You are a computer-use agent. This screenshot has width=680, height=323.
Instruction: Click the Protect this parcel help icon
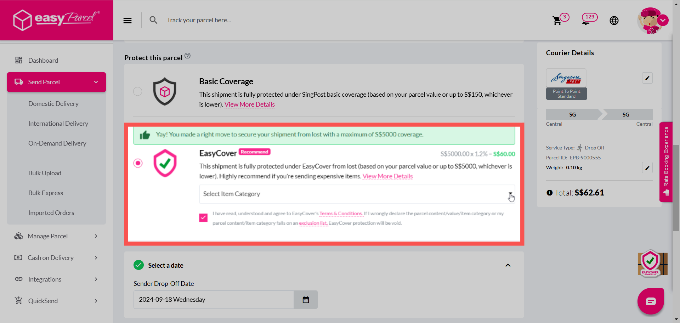[188, 56]
